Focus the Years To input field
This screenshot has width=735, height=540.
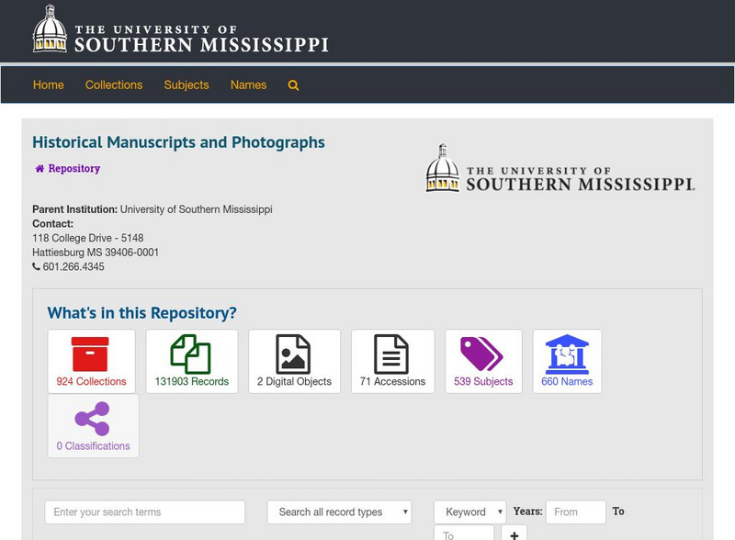pyautogui.click(x=464, y=534)
